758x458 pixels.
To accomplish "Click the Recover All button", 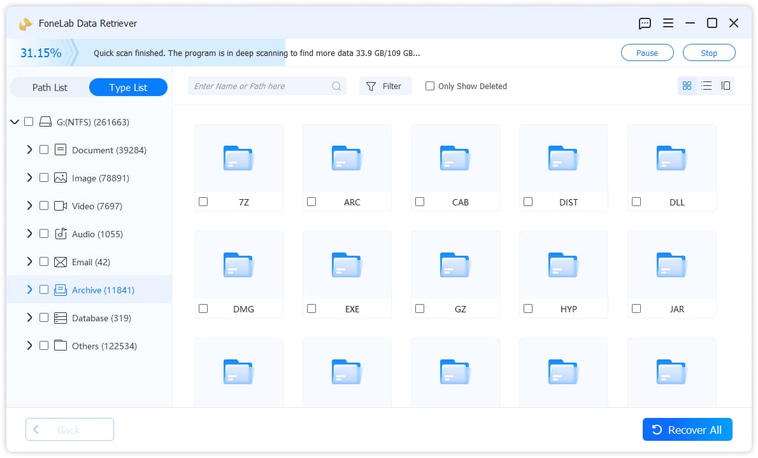I will (687, 429).
